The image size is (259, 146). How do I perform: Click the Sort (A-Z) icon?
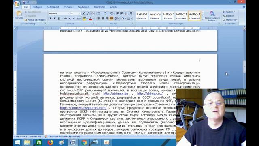[x=126, y=13]
